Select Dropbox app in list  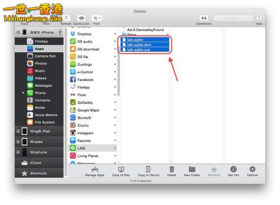coord(93,34)
